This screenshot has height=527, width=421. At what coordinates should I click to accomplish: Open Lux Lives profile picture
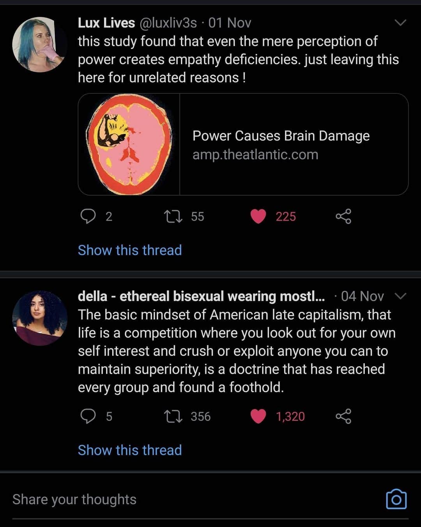click(39, 45)
